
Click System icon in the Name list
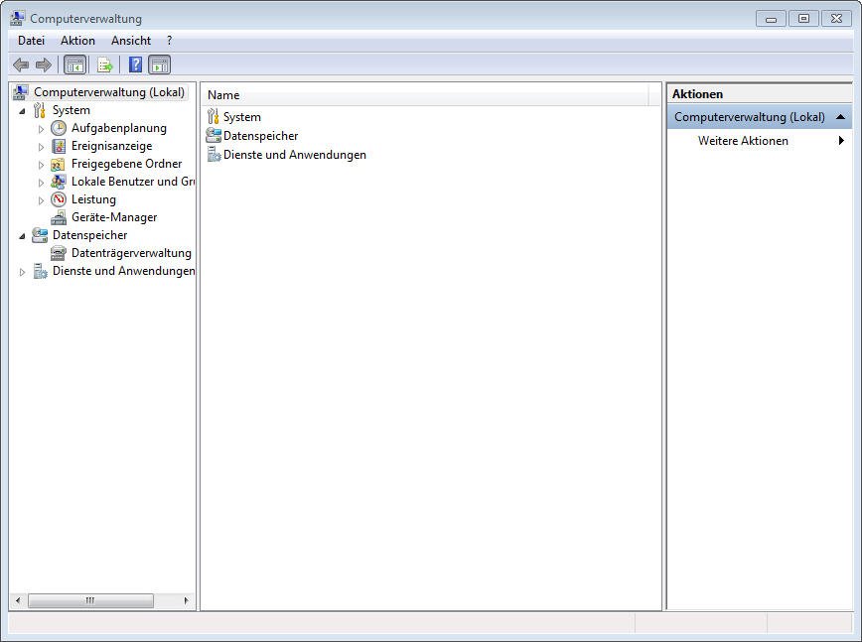pyautogui.click(x=214, y=116)
